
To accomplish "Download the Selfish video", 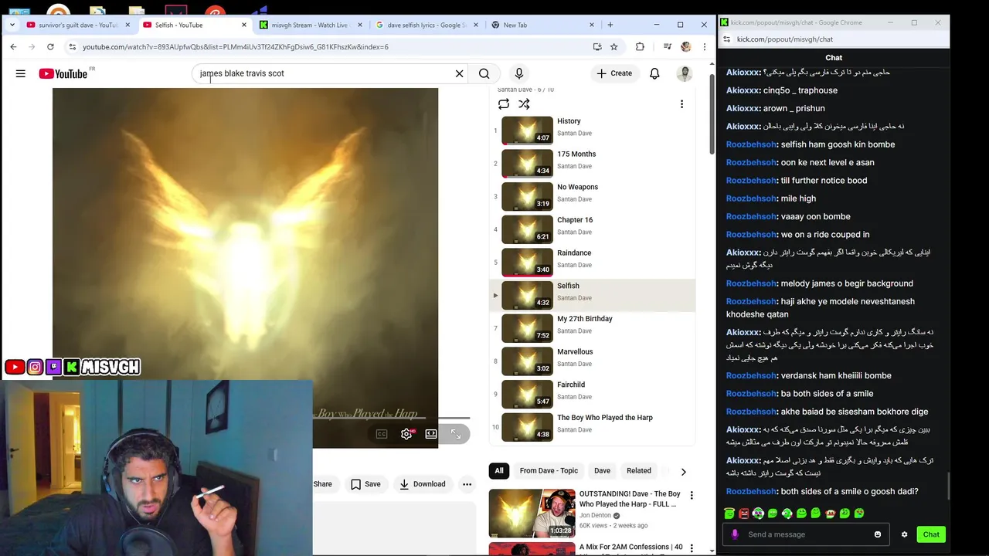I will (x=422, y=484).
